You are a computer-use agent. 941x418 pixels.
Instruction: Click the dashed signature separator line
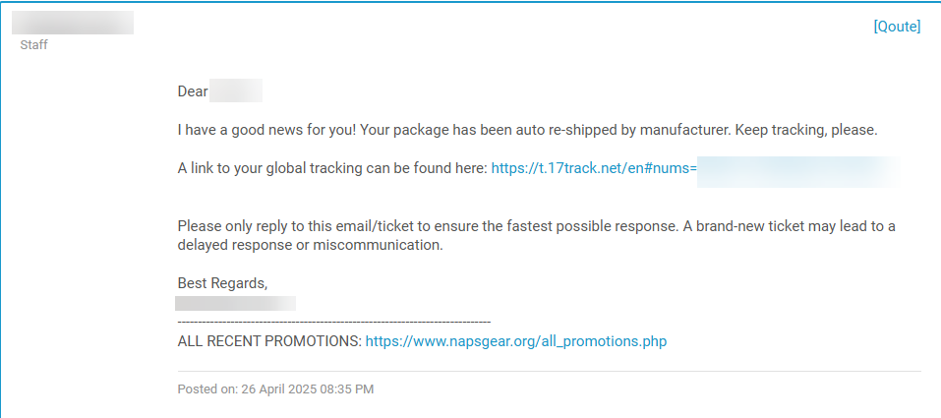pyautogui.click(x=333, y=322)
